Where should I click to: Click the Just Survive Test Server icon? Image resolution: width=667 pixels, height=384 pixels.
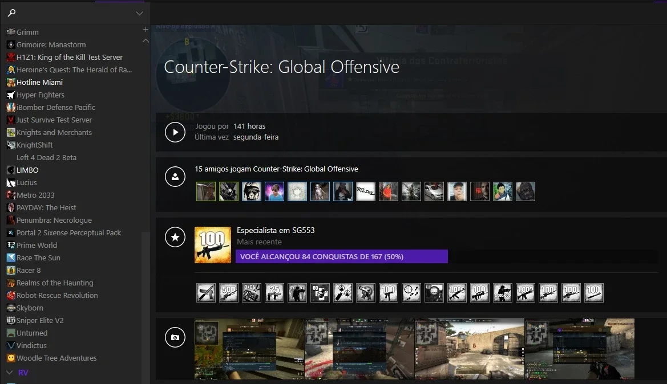coord(11,120)
